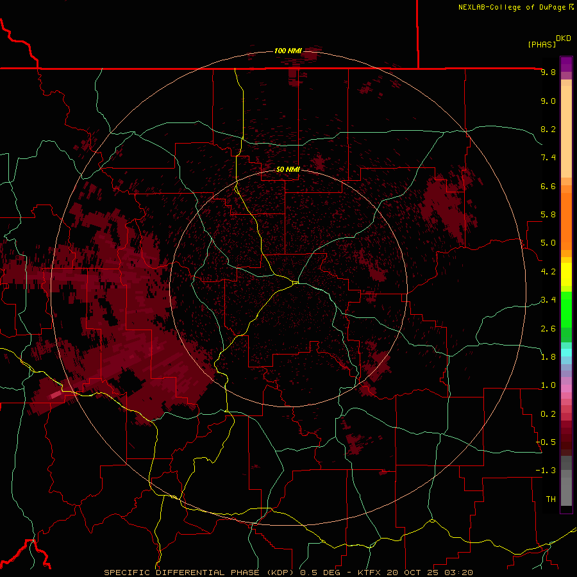Click the 5.8 legend value
The width and height of the screenshot is (577, 577).
tap(548, 215)
